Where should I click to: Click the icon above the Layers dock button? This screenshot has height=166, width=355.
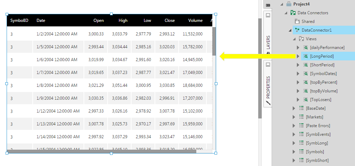(268, 5)
